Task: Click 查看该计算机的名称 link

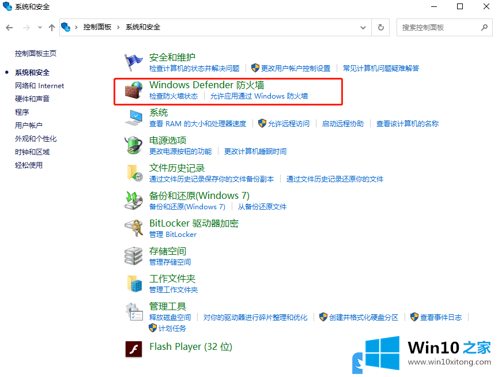Action: 408,124
